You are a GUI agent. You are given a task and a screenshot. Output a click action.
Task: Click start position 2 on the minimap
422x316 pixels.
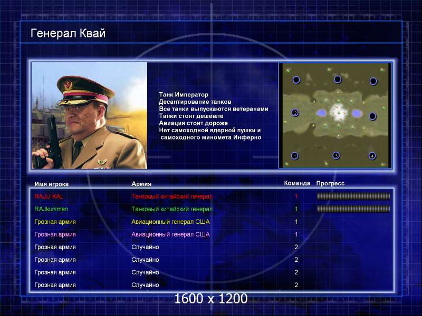click(x=295, y=113)
